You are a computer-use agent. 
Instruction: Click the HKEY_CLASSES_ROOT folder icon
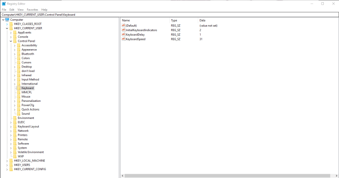pos(11,24)
